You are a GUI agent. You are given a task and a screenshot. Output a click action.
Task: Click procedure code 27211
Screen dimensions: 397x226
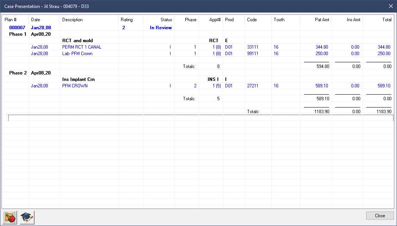[x=253, y=86]
